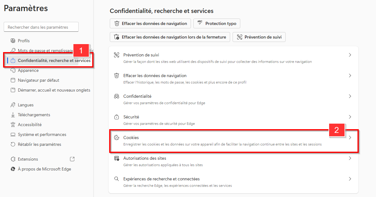Expand the Prévention de suivi chevron

click(350, 55)
